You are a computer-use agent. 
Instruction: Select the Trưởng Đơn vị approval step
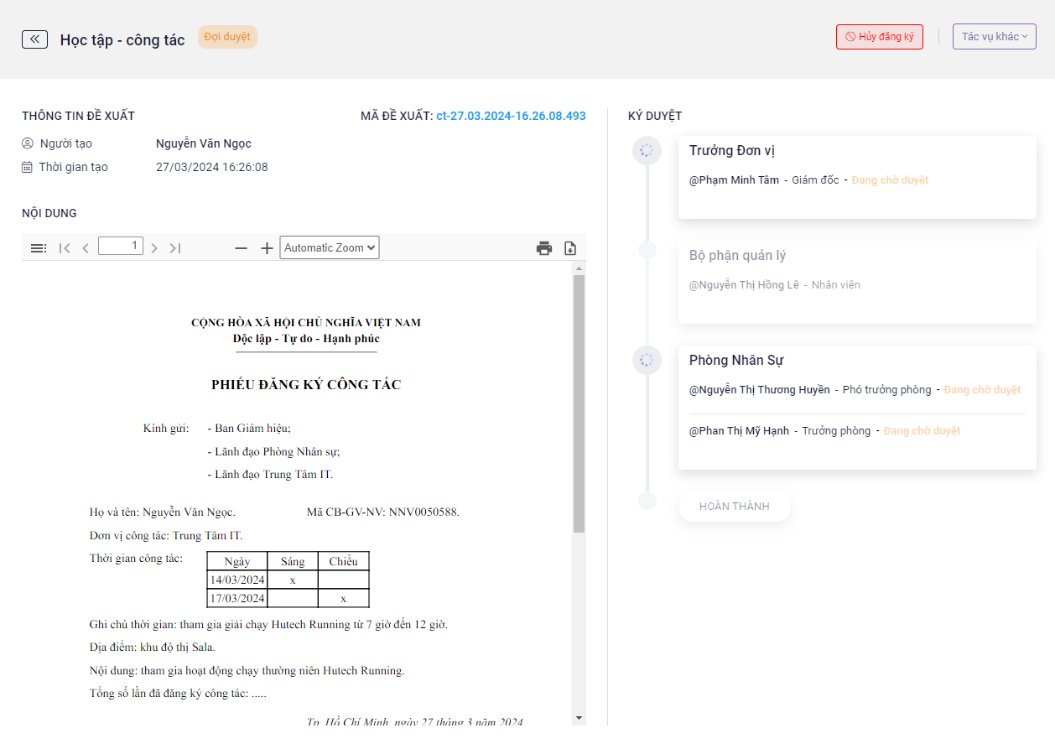[732, 151]
